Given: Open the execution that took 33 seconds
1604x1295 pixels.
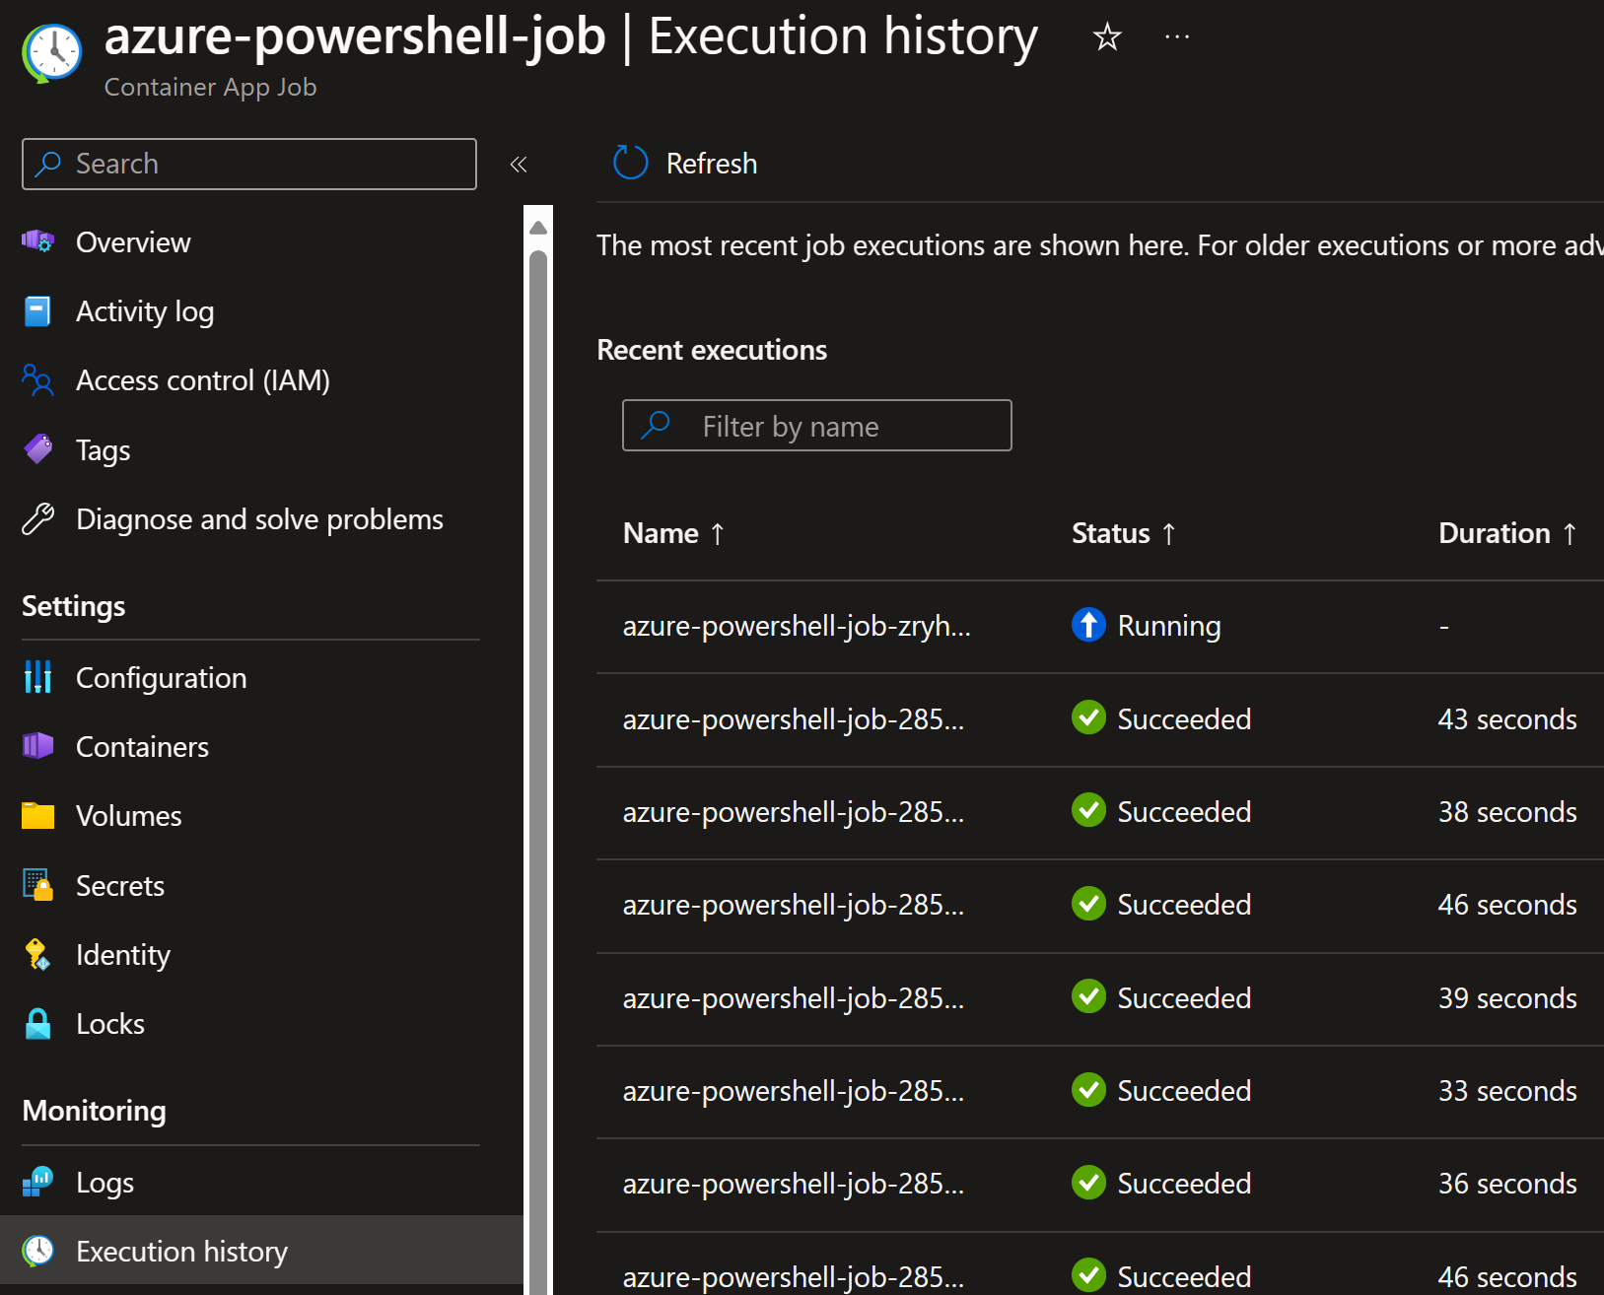Looking at the screenshot, I should click(x=794, y=1091).
